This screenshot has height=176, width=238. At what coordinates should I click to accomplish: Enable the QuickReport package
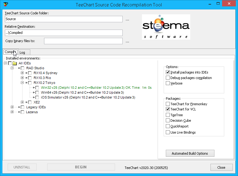click(x=168, y=126)
